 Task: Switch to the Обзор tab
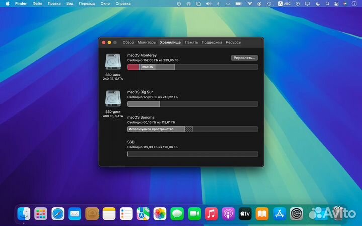[128, 42]
